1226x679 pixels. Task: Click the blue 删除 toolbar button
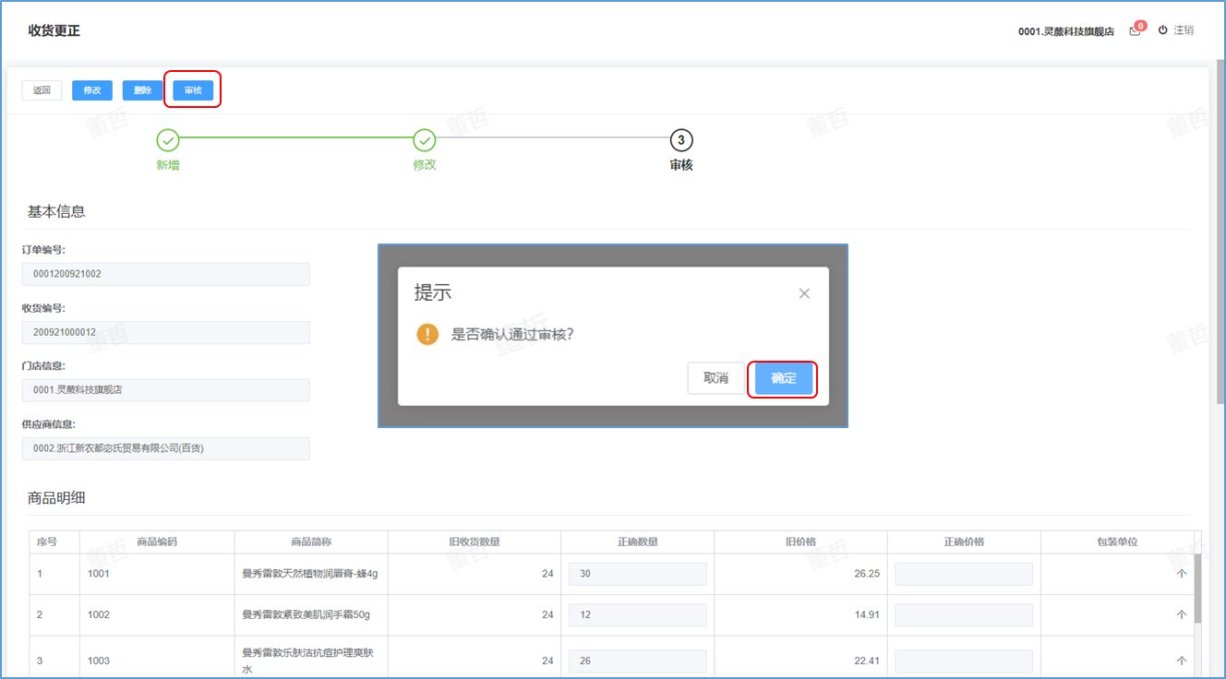click(x=142, y=90)
